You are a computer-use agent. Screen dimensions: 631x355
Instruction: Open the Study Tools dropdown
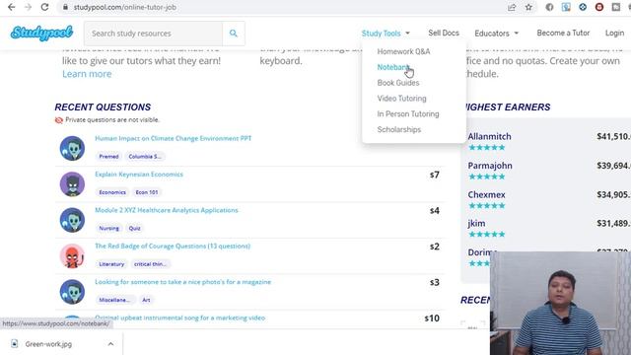click(386, 33)
